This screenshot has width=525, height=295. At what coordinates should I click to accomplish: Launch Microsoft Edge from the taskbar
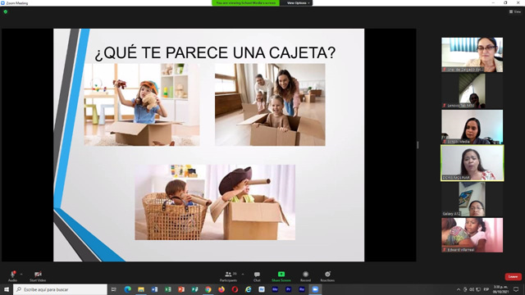pyautogui.click(x=128, y=289)
